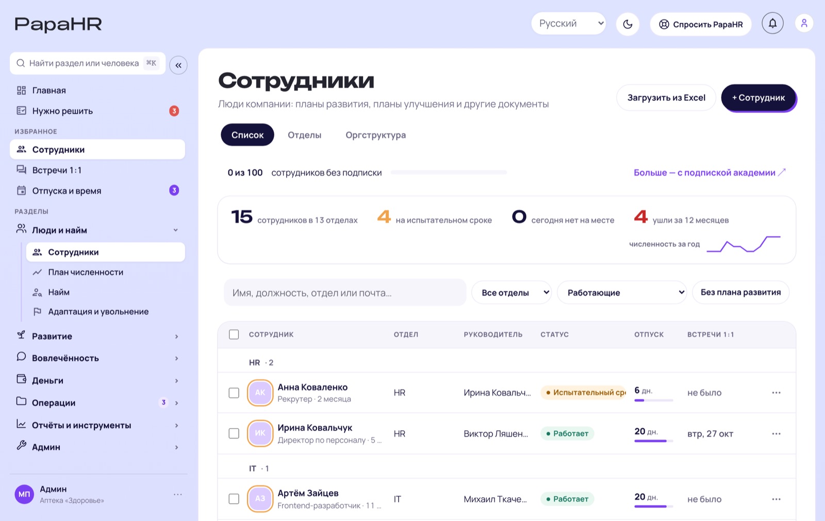825x521 pixels.
Task: Click Анна Коваленко's 6 дн. vacation bar
Action: pyautogui.click(x=654, y=400)
